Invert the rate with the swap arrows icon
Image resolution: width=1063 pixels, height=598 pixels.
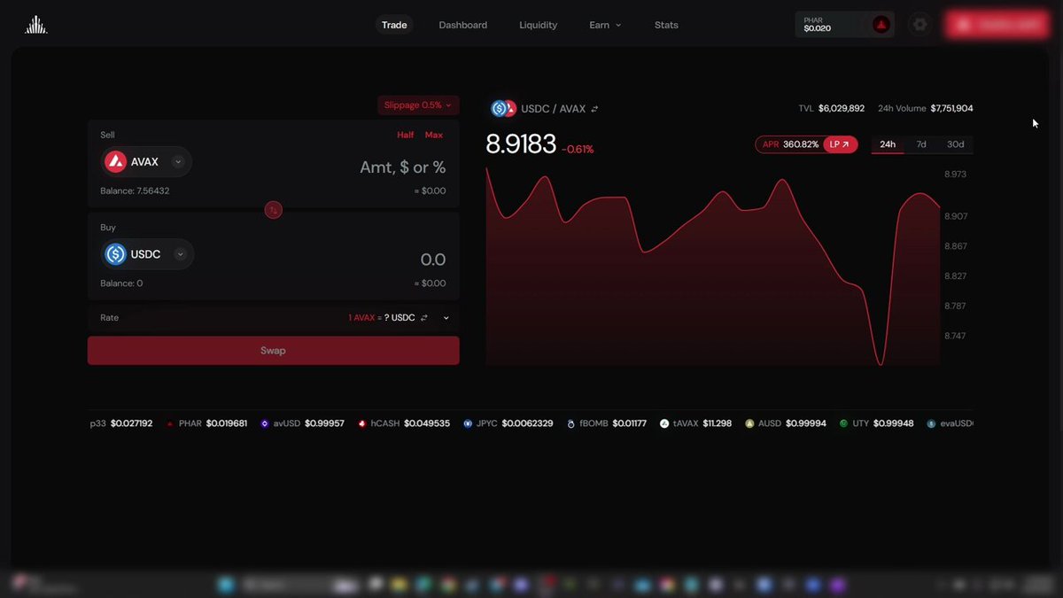[x=424, y=318]
